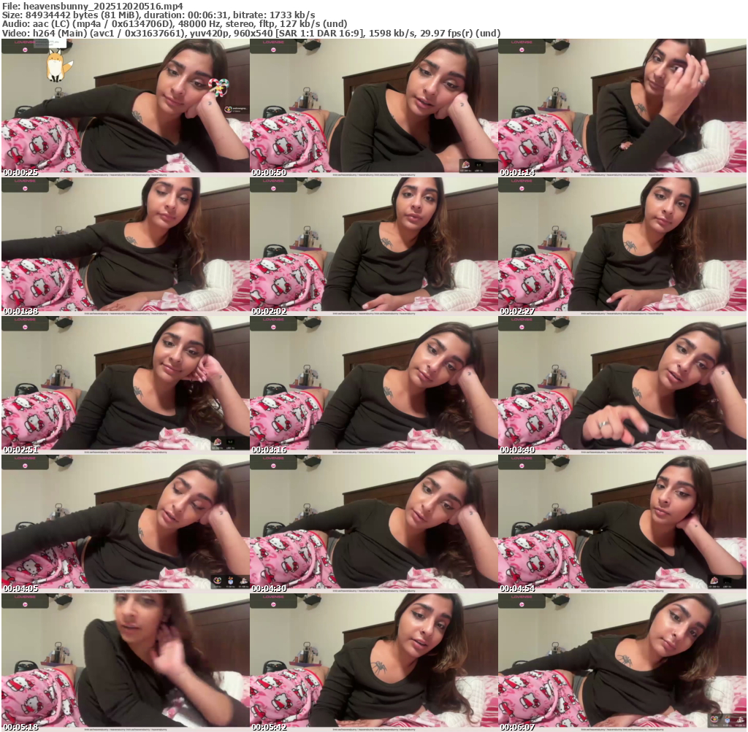
Task: Click the file Size and duration line
Action: (x=159, y=15)
